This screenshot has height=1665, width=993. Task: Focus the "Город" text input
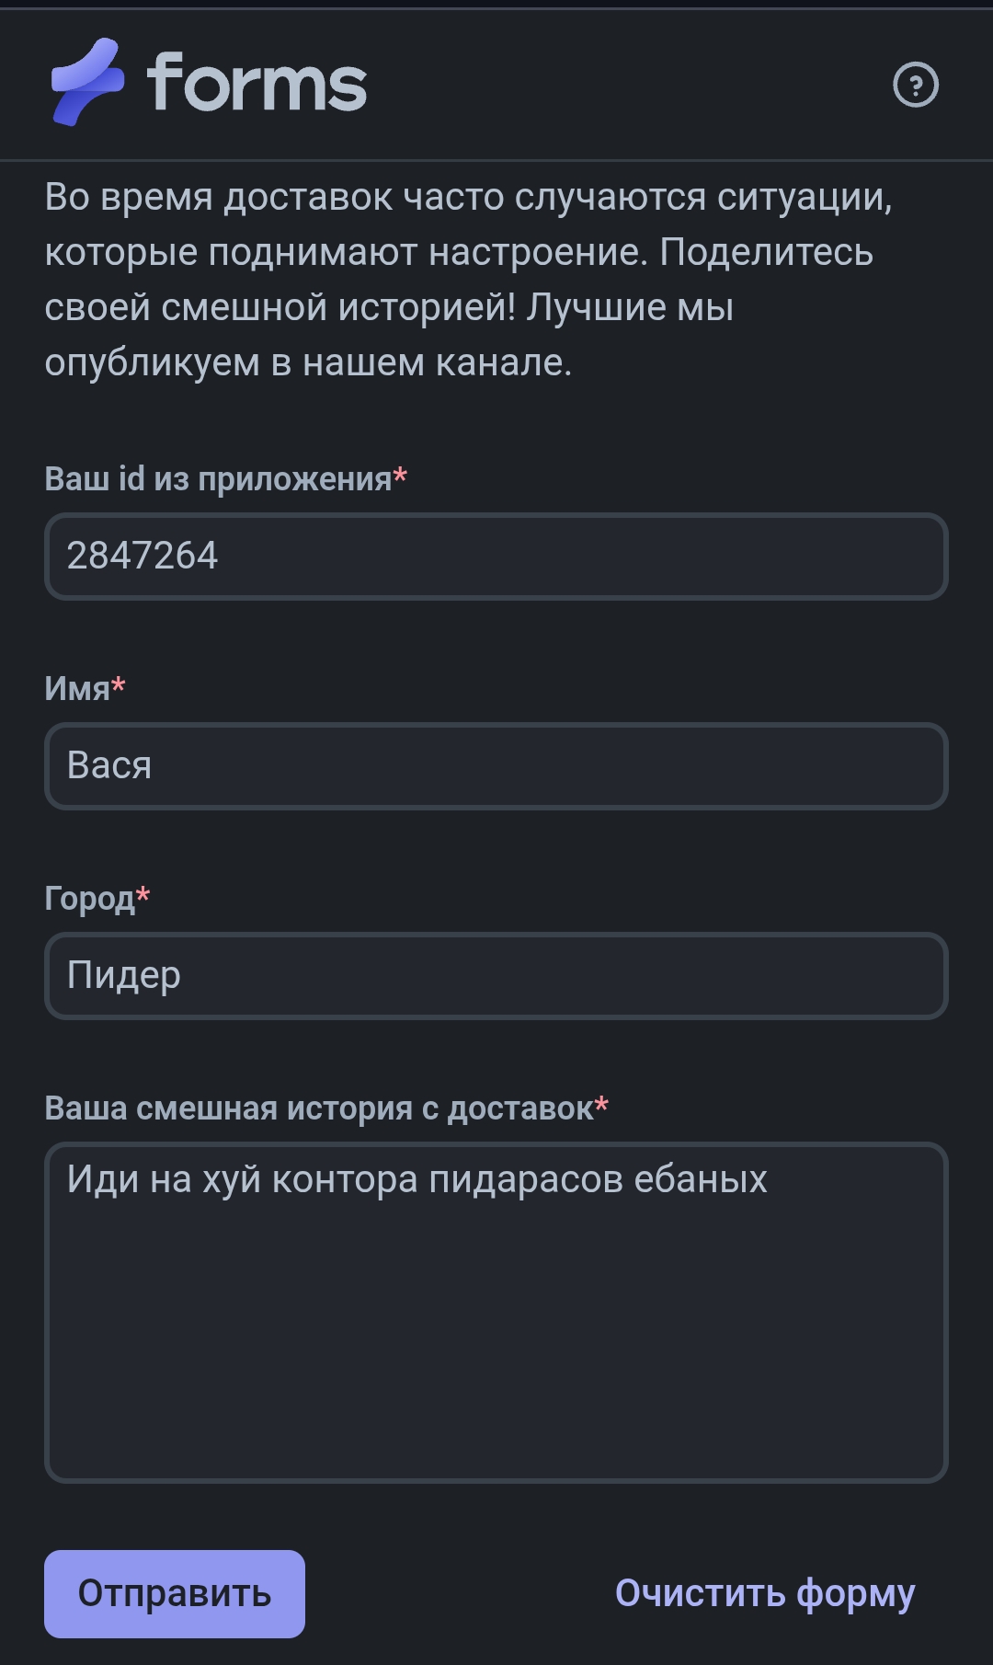pos(496,976)
